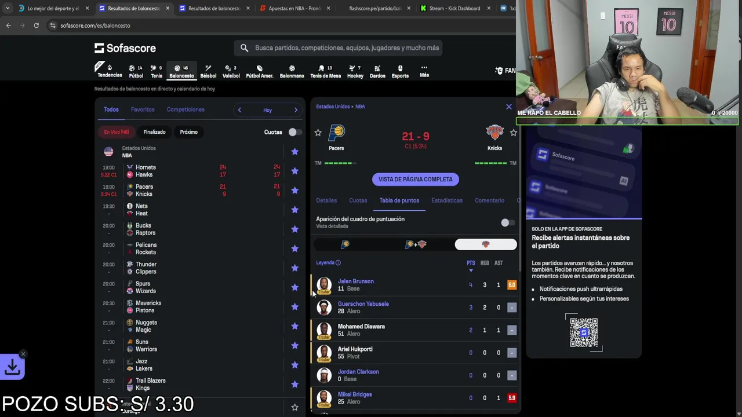
Task: Click the NBA breadcrumb link
Action: (360, 107)
